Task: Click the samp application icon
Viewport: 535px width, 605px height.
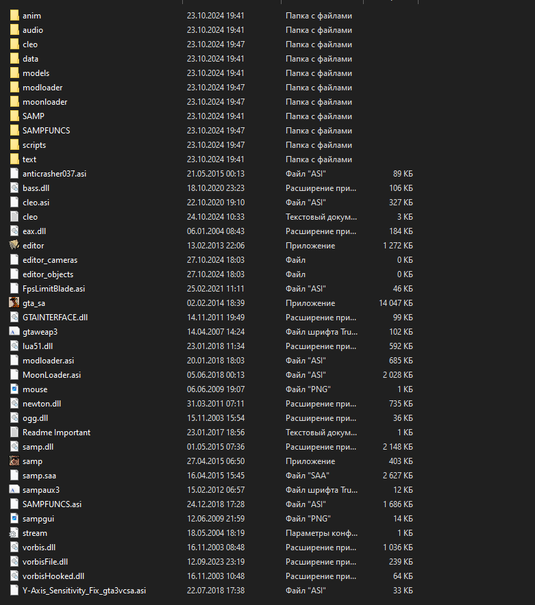Action: [14, 461]
